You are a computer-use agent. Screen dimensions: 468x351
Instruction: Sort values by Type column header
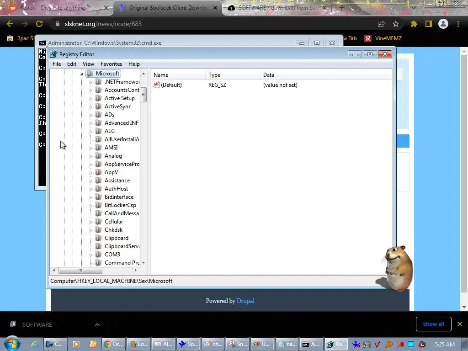point(233,75)
